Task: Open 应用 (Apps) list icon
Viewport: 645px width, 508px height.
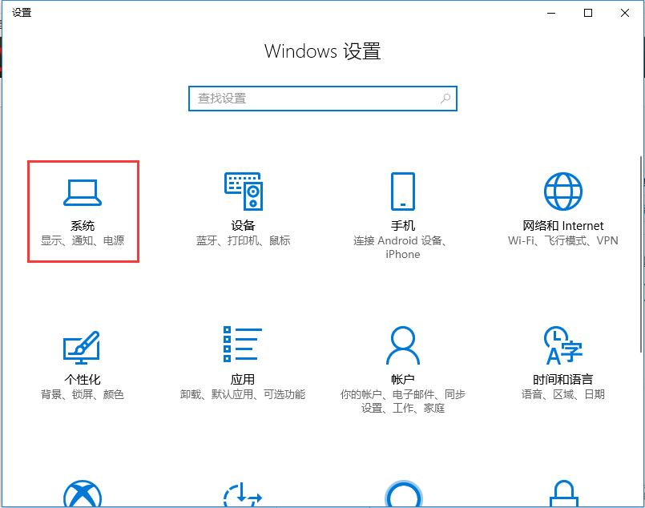Action: click(243, 345)
